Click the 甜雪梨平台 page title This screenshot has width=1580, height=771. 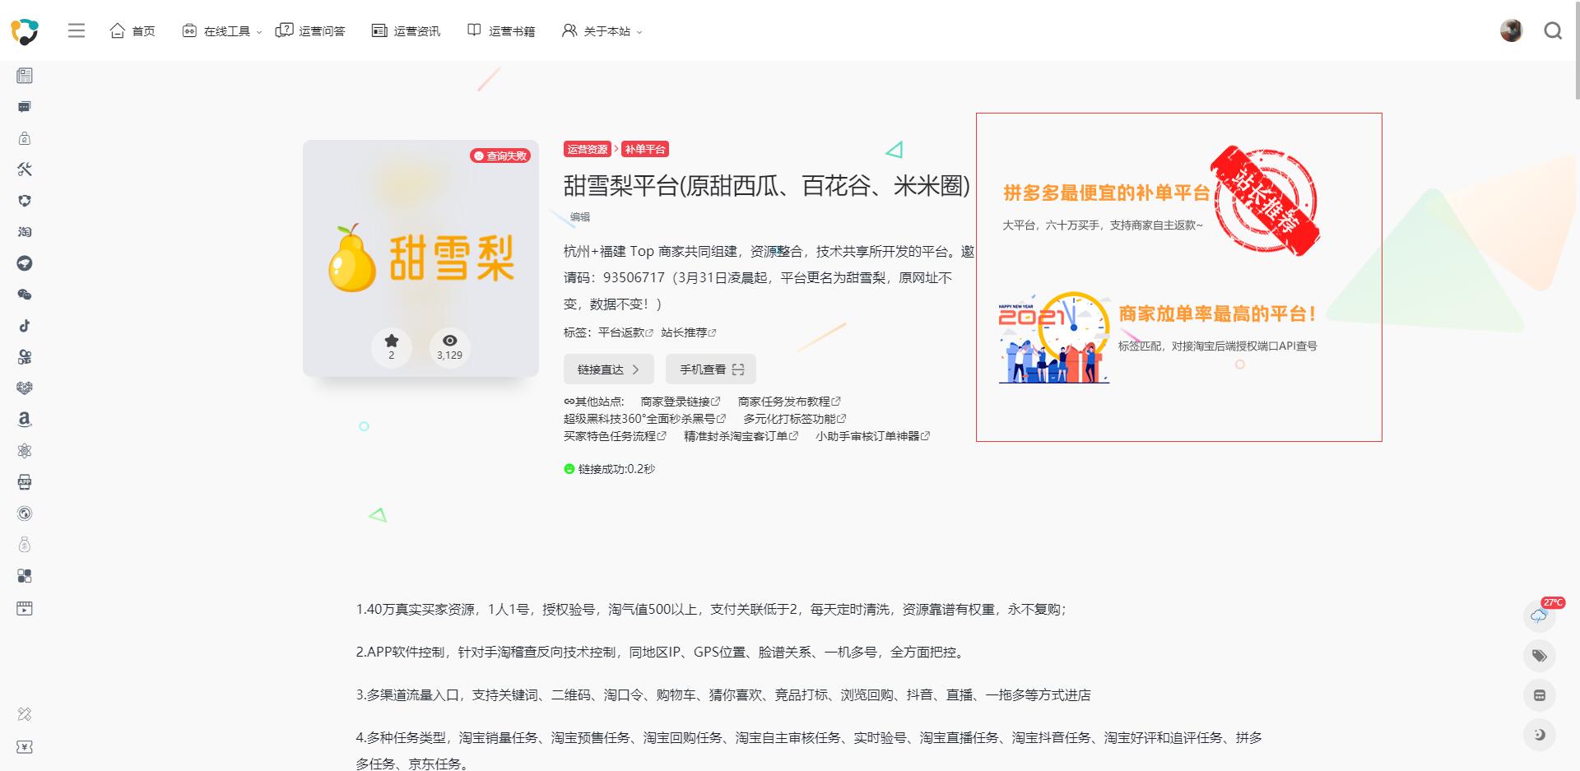point(767,186)
